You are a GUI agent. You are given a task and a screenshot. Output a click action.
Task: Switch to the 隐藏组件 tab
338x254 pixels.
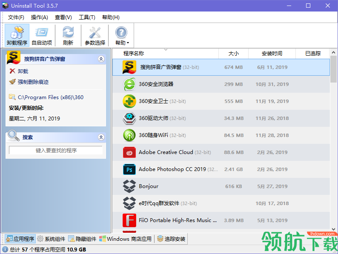pos(82,239)
